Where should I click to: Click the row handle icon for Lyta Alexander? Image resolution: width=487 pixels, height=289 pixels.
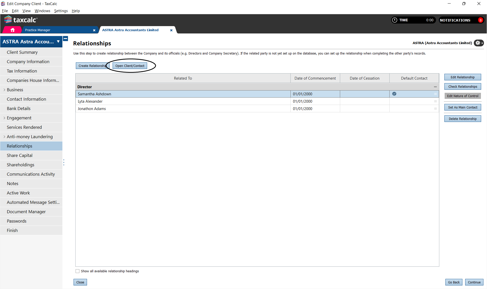435,101
